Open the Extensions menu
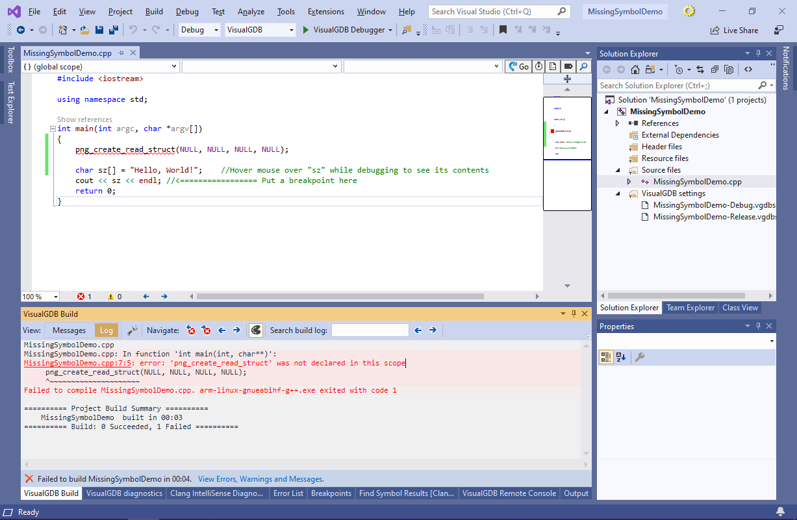797x520 pixels. point(326,12)
